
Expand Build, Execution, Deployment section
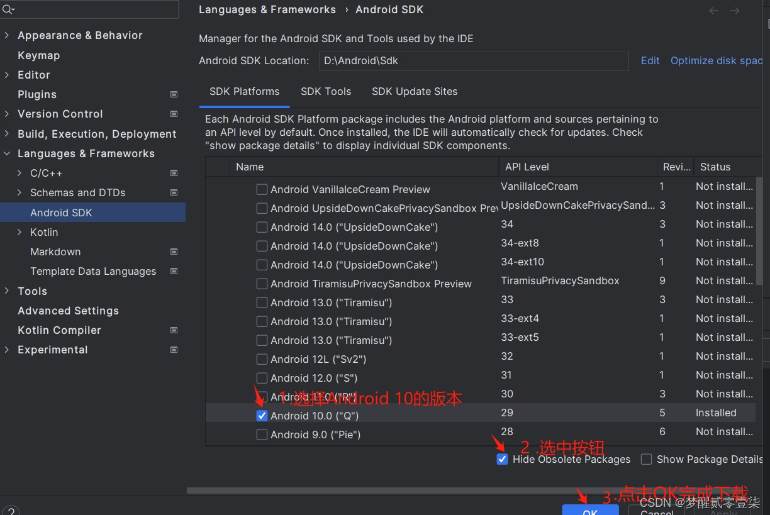pyautogui.click(x=7, y=134)
